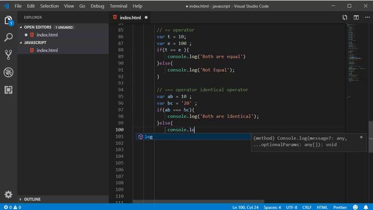The height and width of the screenshot is (210, 373).
Task: Open the Debug view in activity bar
Action: tap(8, 72)
